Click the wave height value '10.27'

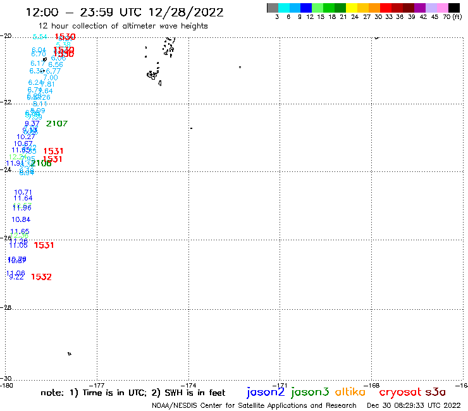tap(26, 137)
